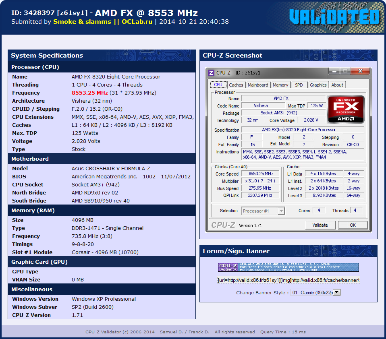The height and width of the screenshot is (339, 386).
Task: Open the SPD tab
Action: (299, 85)
